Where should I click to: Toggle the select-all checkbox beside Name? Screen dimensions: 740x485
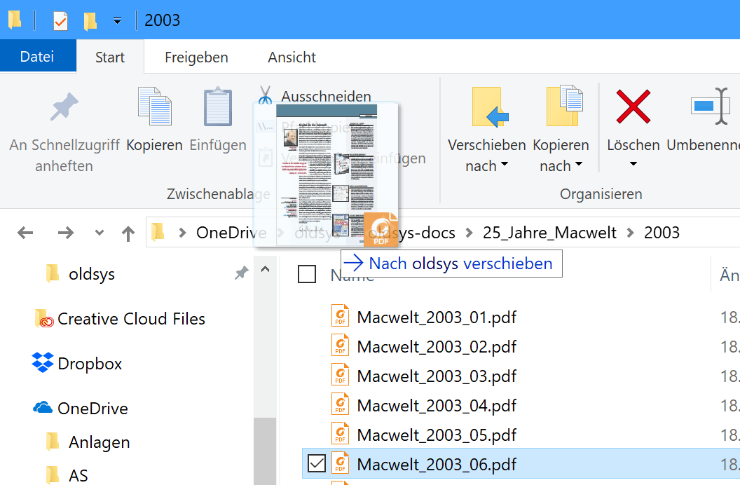pyautogui.click(x=307, y=274)
